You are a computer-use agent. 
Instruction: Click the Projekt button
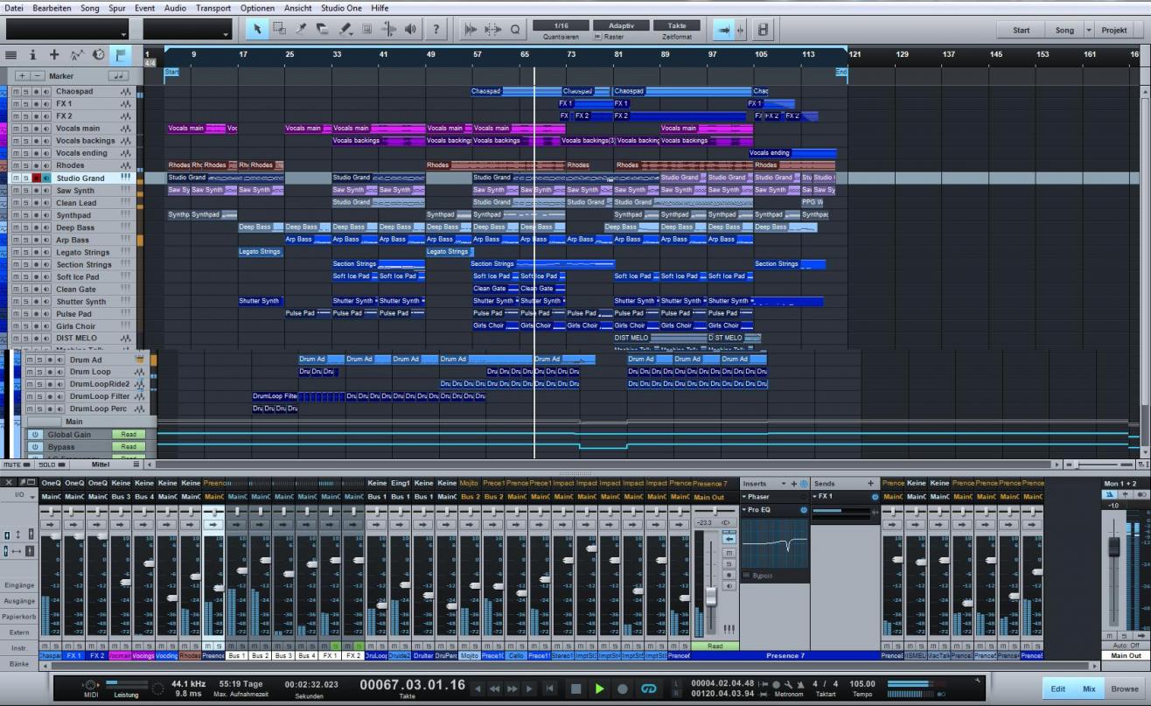tap(1113, 30)
